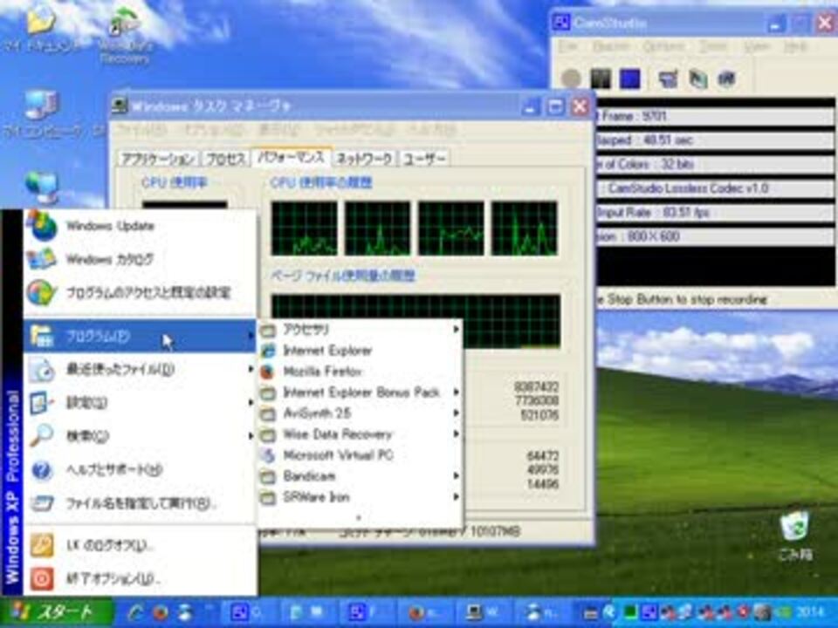Image resolution: width=838 pixels, height=628 pixels.
Task: Click the blue Stop button in CamStudio
Action: click(x=629, y=78)
